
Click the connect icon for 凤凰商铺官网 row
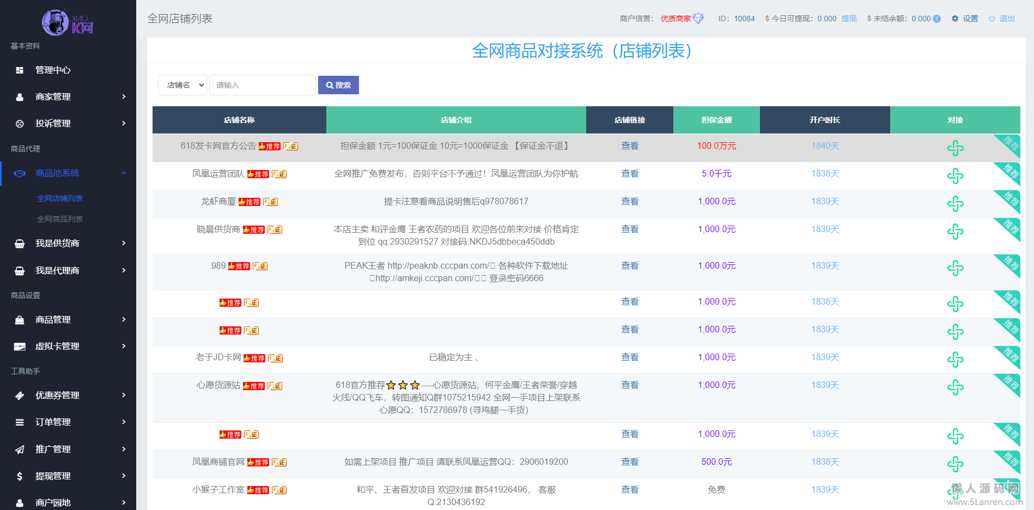pyautogui.click(x=955, y=464)
